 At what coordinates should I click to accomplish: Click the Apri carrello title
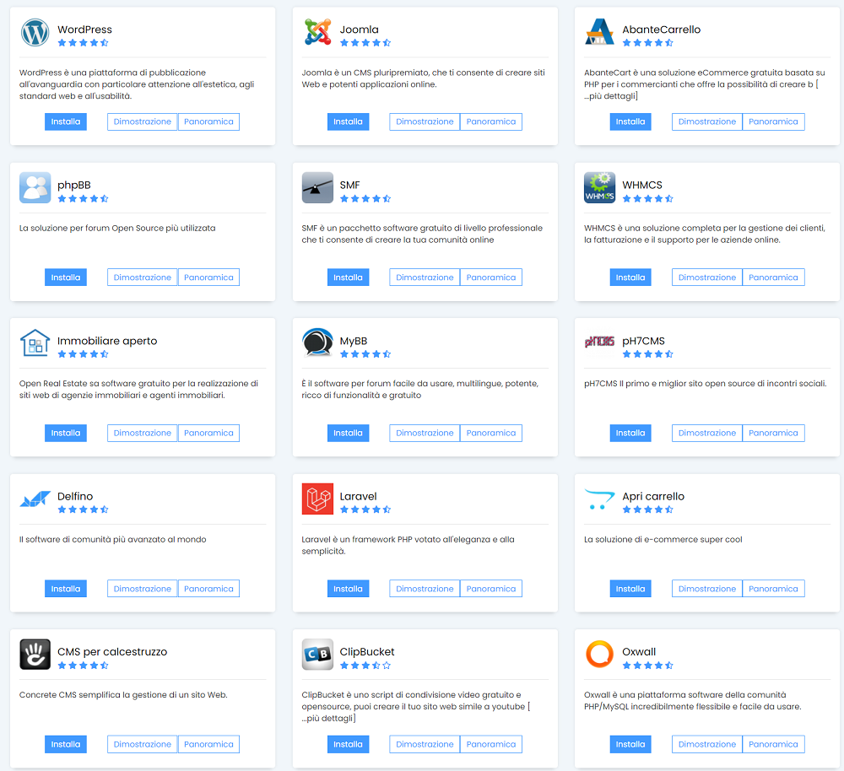653,496
